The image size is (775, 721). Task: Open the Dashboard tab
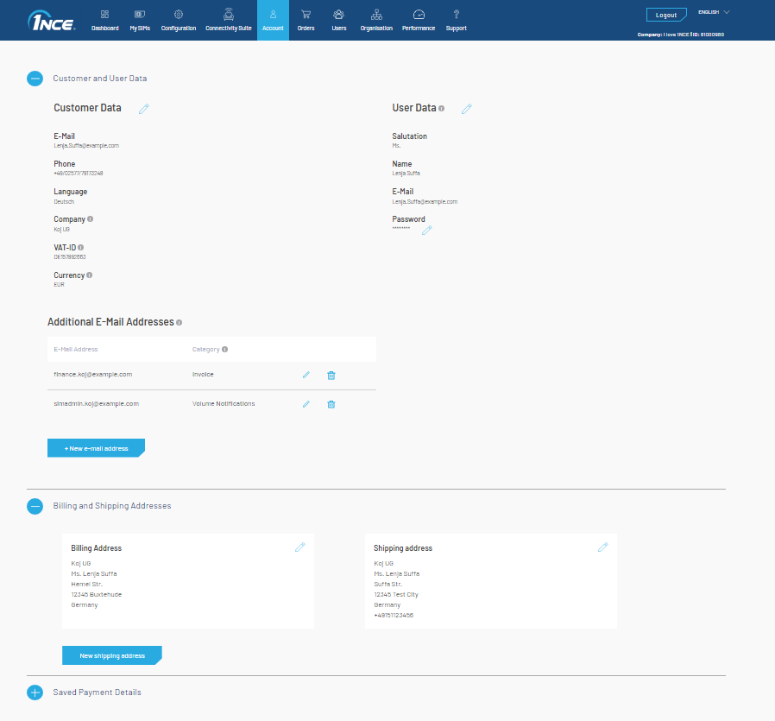(105, 20)
